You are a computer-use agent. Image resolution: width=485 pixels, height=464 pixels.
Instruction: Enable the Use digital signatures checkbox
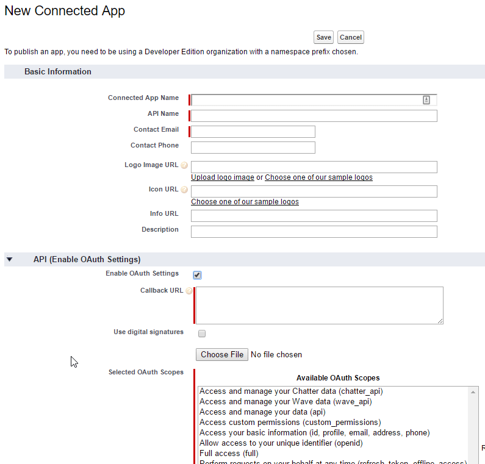click(202, 334)
